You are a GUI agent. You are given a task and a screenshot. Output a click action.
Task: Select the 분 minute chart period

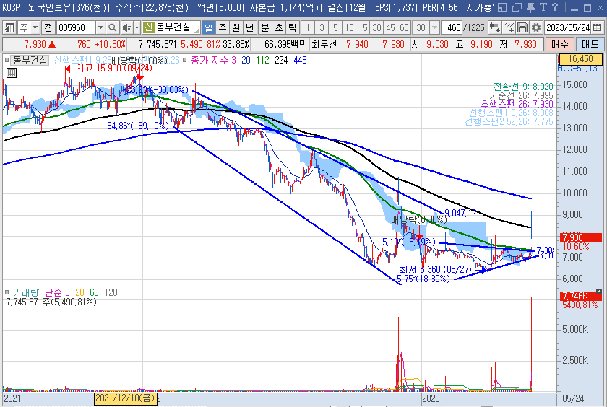coord(265,27)
